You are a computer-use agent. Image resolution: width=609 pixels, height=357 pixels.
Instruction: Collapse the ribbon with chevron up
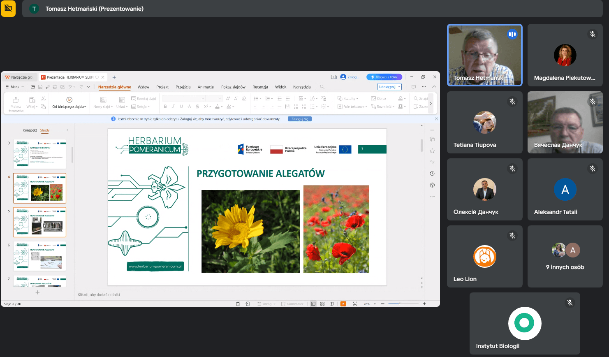[434, 87]
